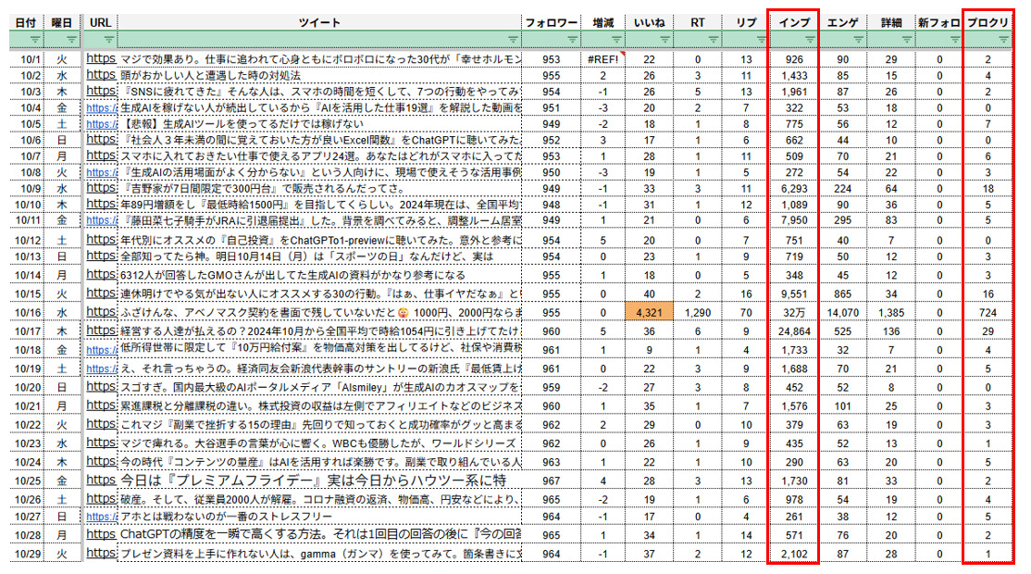The width and height of the screenshot is (1031, 574).
Task: Click the RT value 1,290
Action: [698, 312]
